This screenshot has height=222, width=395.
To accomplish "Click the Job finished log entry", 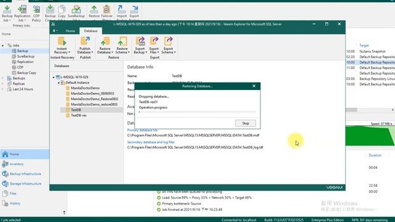I will [x=192, y=210].
